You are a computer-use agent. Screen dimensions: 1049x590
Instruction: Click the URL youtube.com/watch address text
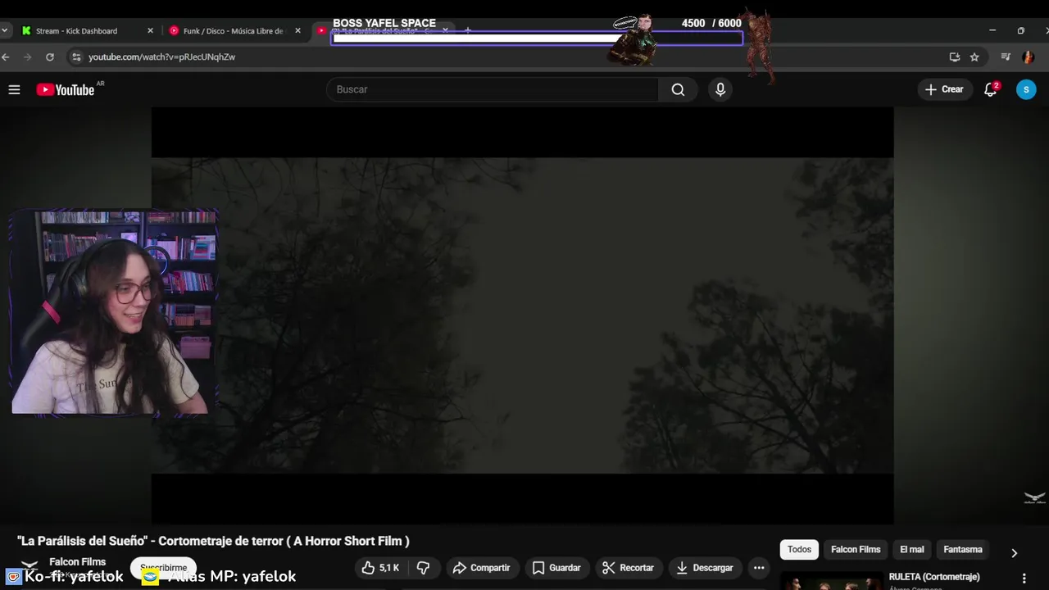point(161,57)
